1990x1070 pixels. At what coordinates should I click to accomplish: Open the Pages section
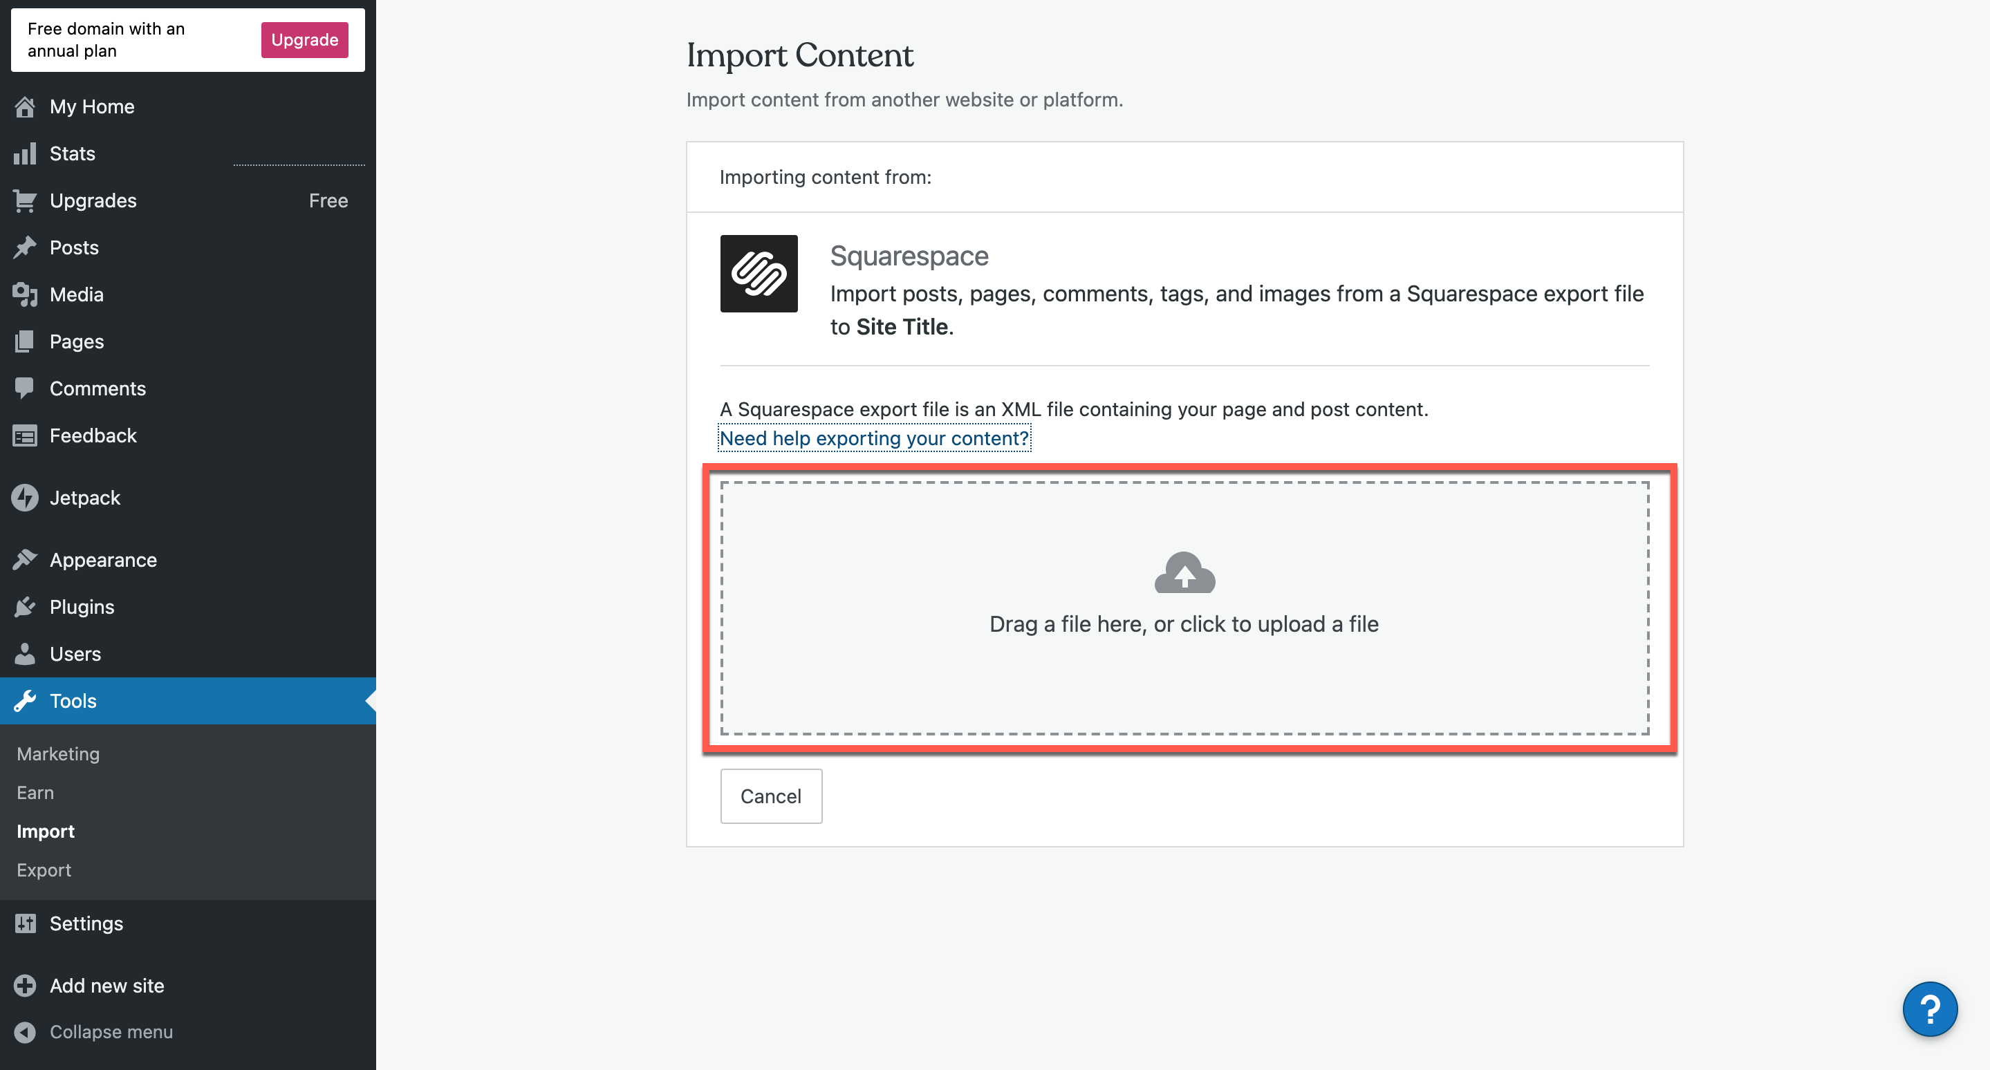(x=77, y=341)
